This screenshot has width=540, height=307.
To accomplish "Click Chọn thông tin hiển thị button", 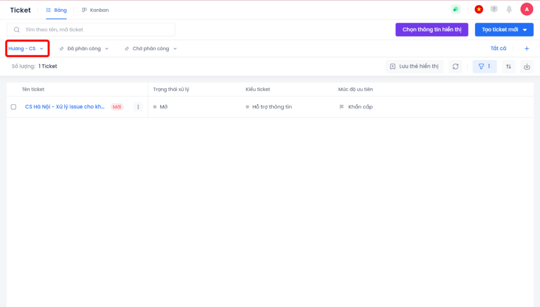I will pyautogui.click(x=432, y=30).
